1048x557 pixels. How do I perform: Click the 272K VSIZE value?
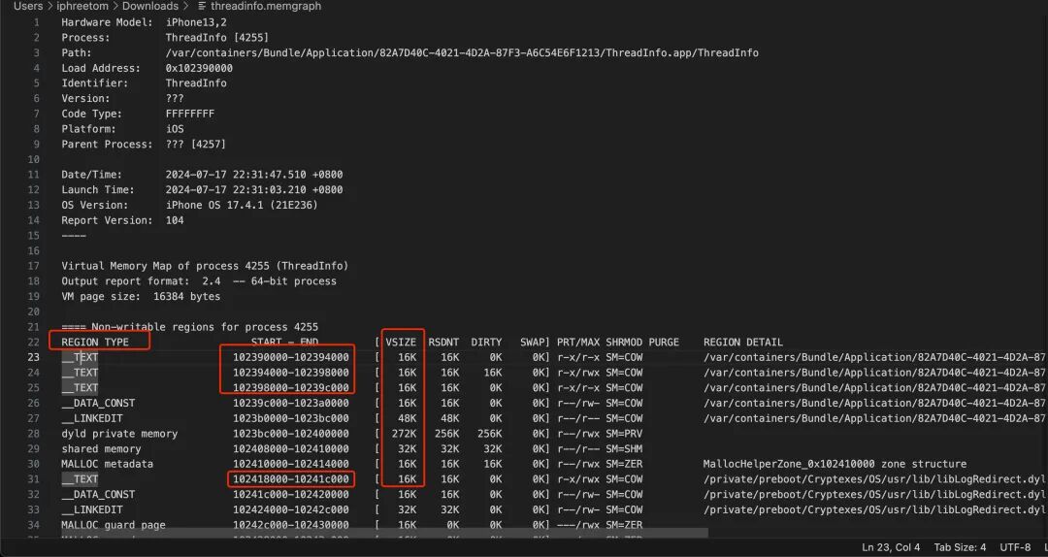tap(405, 434)
